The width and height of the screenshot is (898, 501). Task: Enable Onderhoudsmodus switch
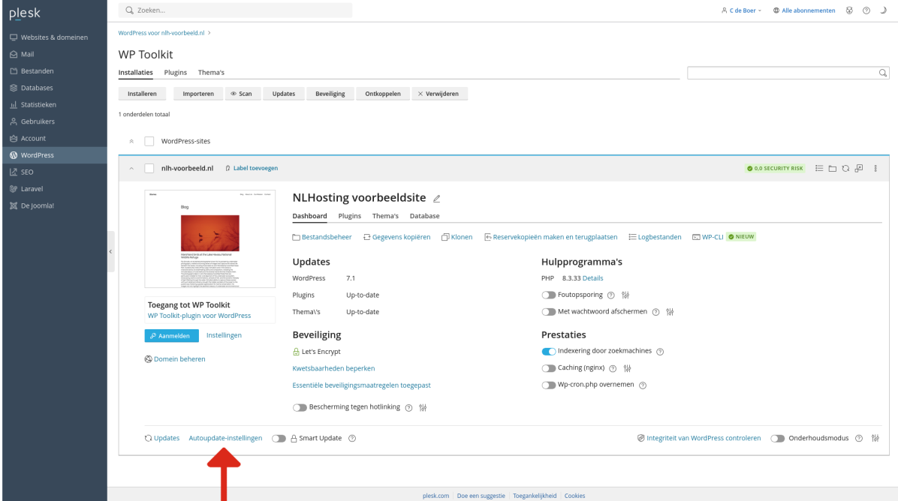777,439
